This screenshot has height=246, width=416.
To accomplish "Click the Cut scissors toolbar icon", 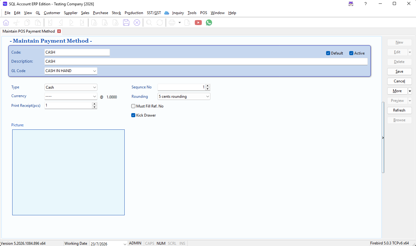I will pos(17,23).
